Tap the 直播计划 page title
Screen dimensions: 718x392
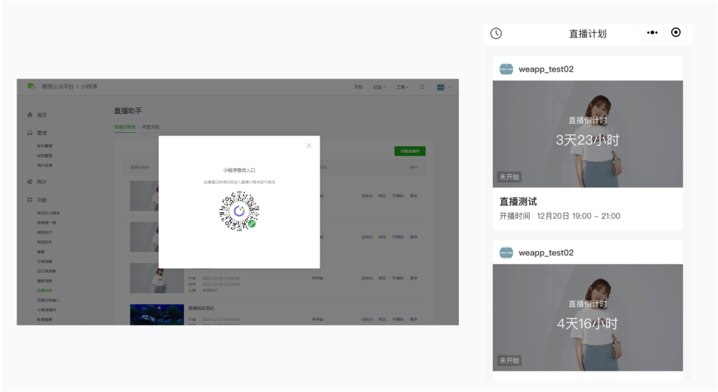(588, 34)
